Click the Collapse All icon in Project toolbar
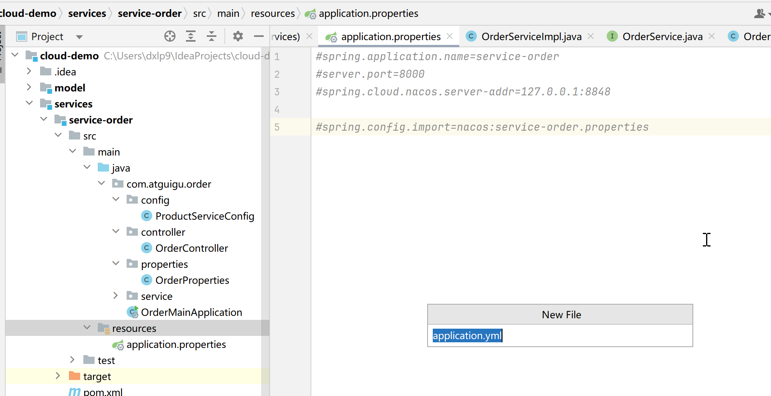The image size is (771, 396). click(x=212, y=36)
